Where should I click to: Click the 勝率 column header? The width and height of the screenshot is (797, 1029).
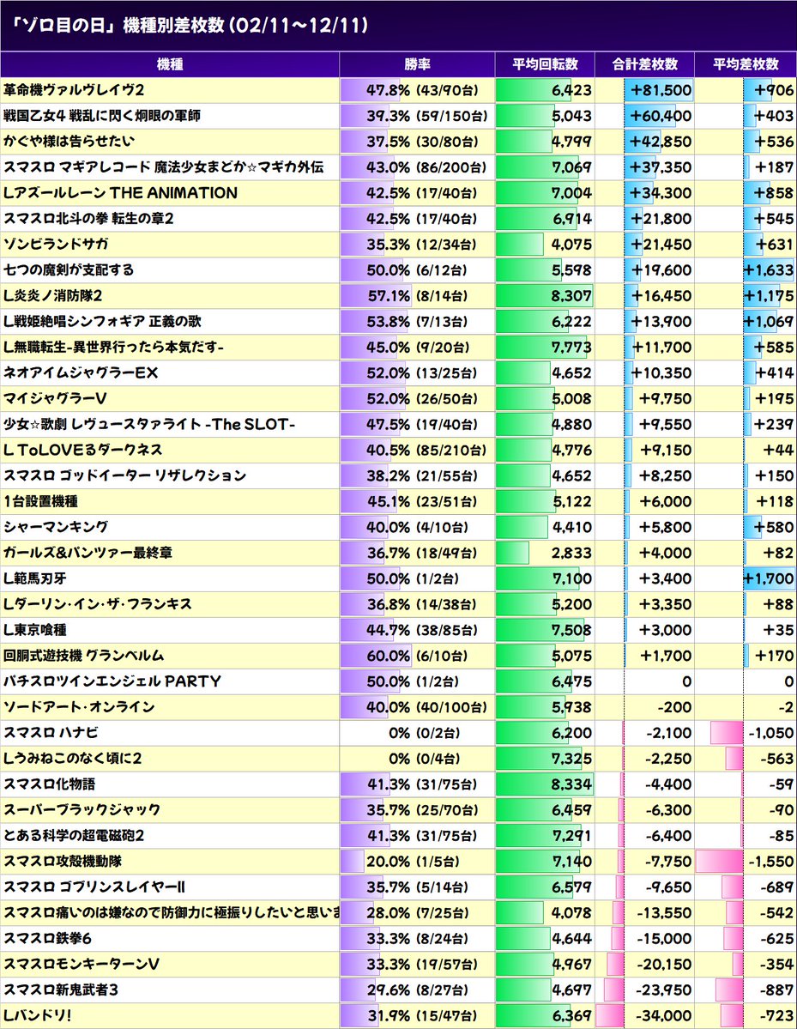click(417, 64)
